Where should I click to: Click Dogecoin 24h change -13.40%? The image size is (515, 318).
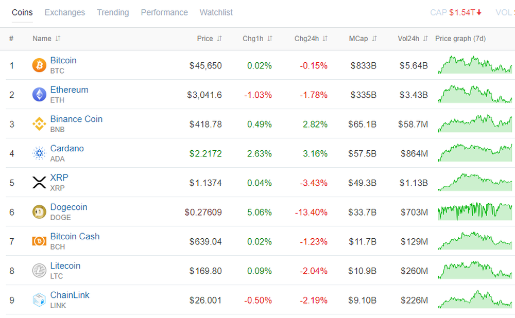(x=311, y=213)
